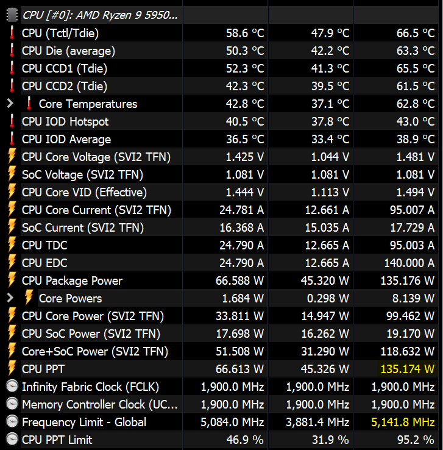Click lightning icon beside CPU Package Power

[12, 280]
